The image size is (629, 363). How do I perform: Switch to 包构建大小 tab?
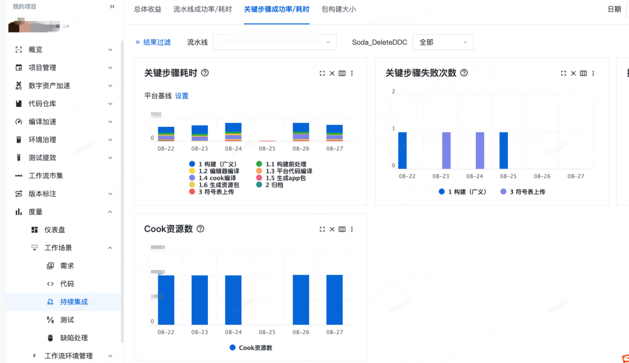pos(338,9)
